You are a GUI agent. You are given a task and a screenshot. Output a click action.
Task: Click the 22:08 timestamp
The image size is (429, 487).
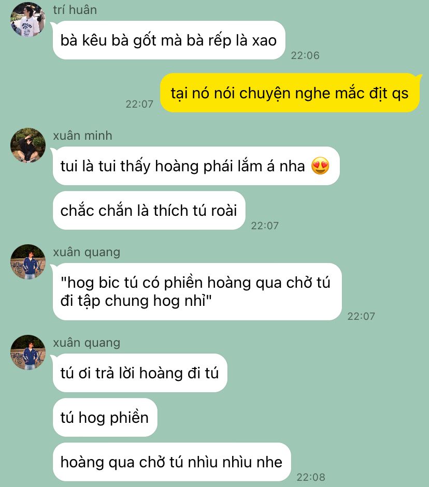point(310,477)
